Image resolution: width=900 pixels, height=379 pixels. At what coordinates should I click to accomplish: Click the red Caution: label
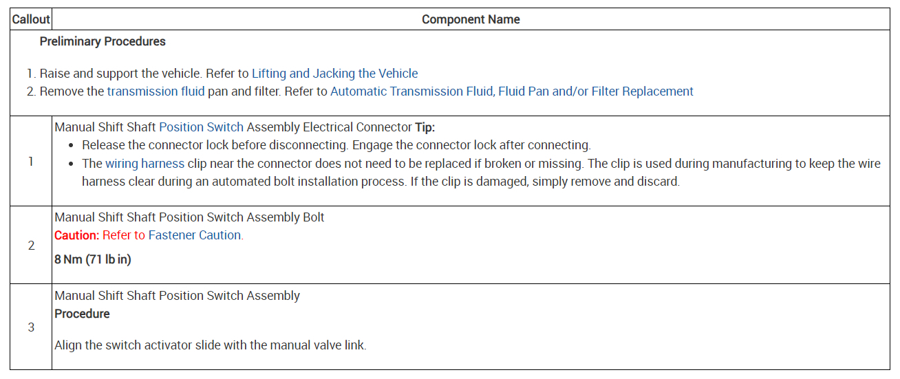pyautogui.click(x=77, y=235)
